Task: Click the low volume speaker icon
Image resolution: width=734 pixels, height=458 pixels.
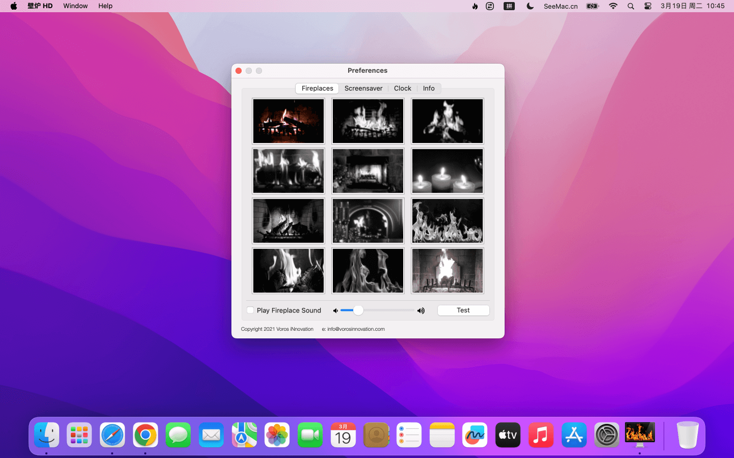Action: pyautogui.click(x=335, y=310)
